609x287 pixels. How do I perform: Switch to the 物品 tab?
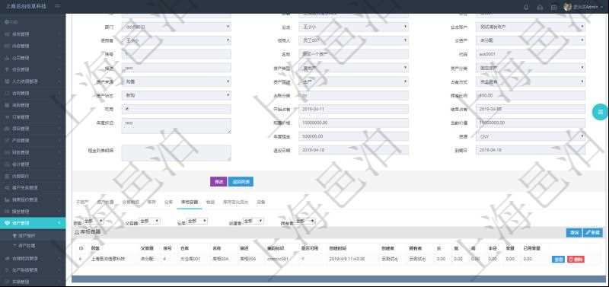point(210,202)
